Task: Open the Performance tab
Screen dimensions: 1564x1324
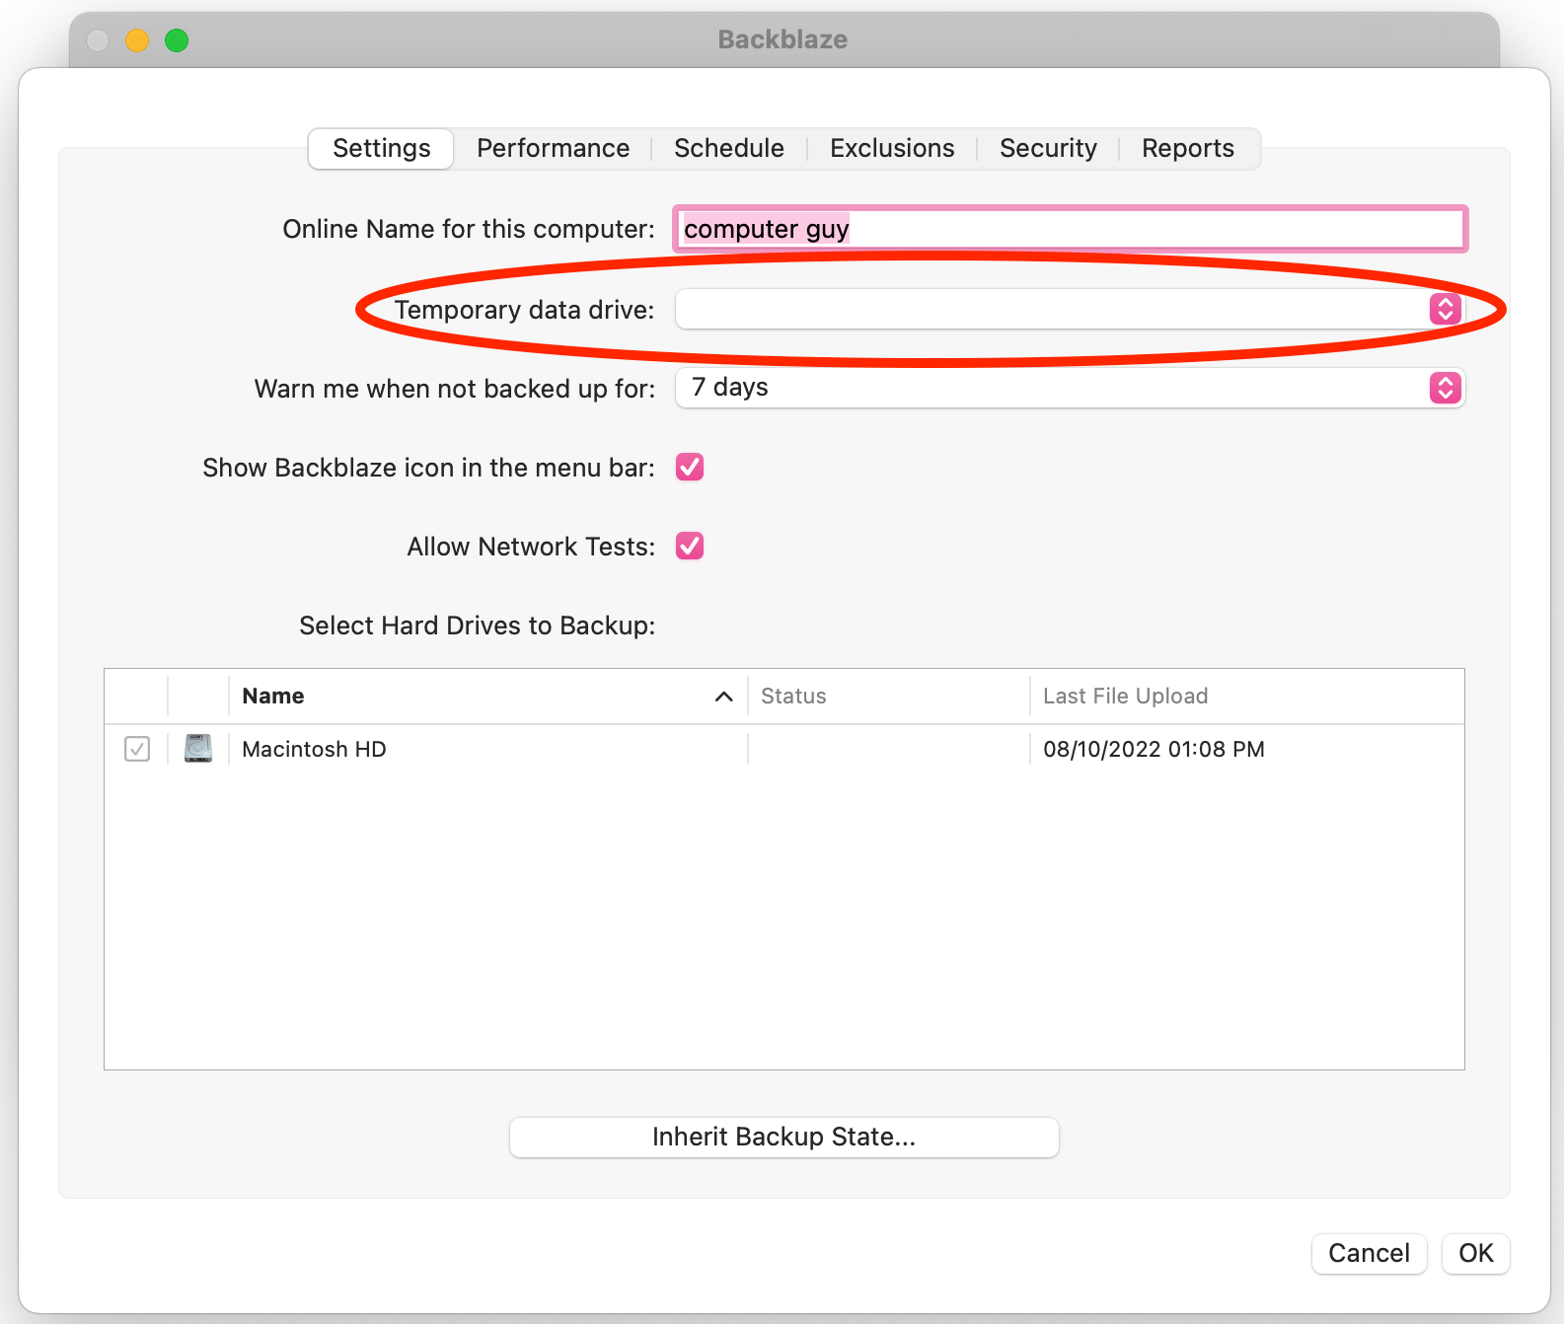Action: tap(553, 149)
